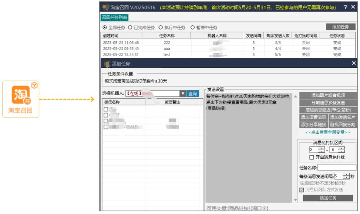The width and height of the screenshot is (360, 214).
Task: Click the top 添加任务 button above the task table
Action: pos(340,26)
